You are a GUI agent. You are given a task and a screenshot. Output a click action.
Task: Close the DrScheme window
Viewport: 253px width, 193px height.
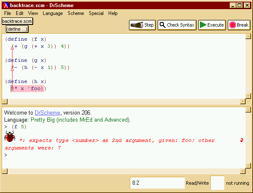pos(247,5)
